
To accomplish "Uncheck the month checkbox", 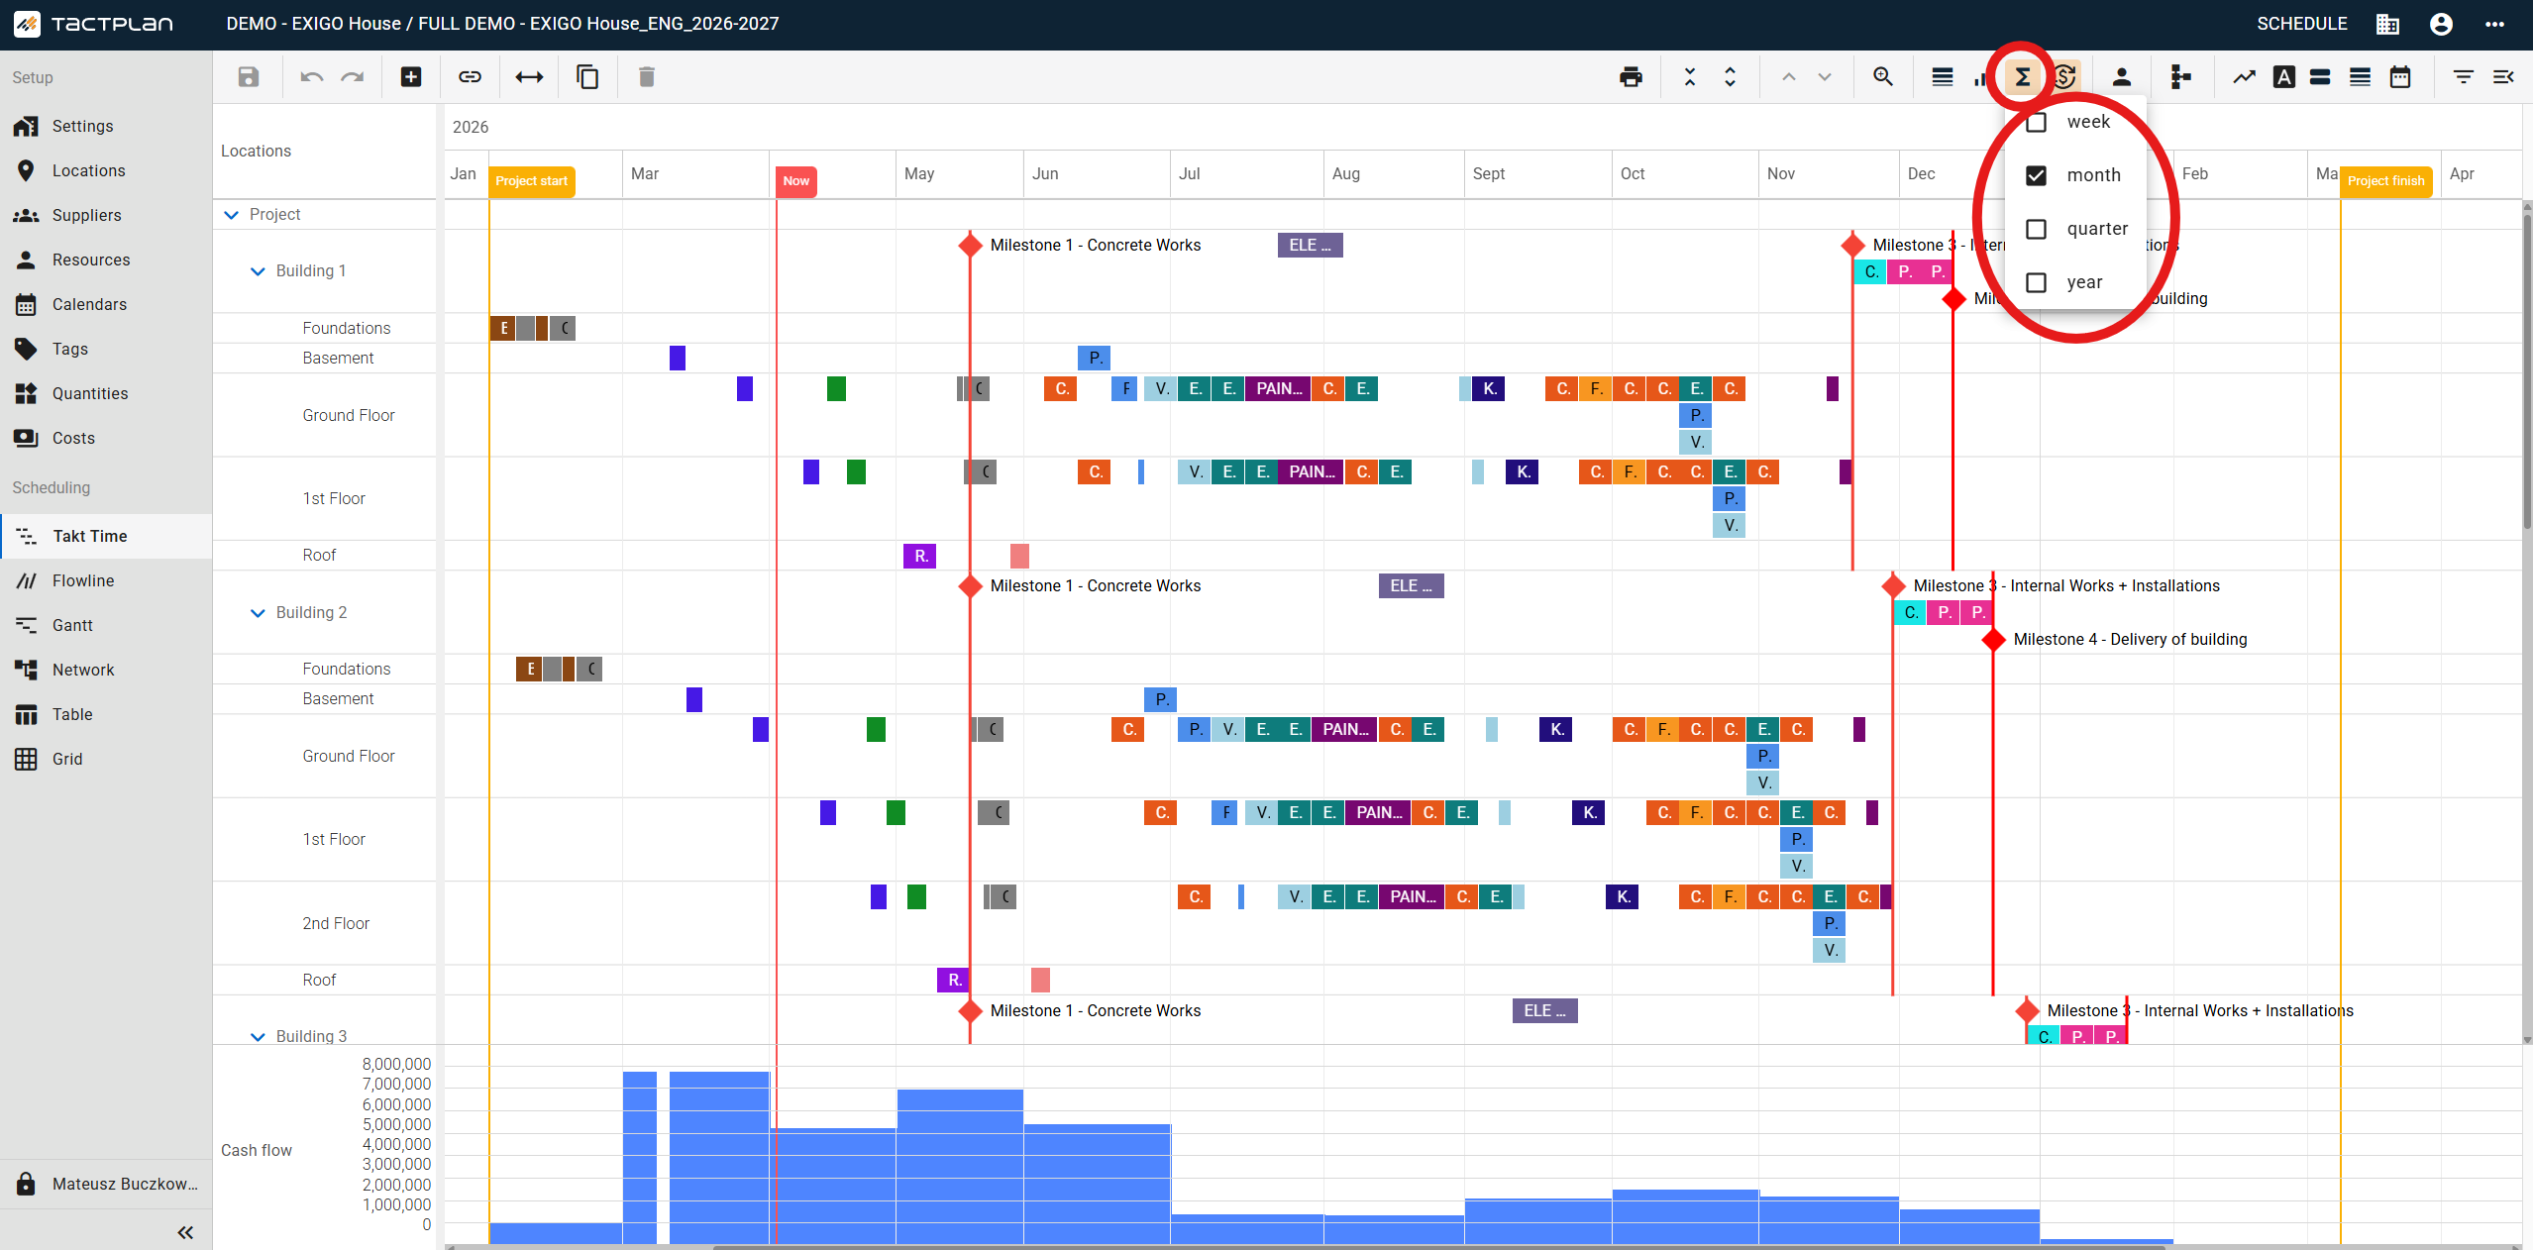I will [x=2037, y=175].
